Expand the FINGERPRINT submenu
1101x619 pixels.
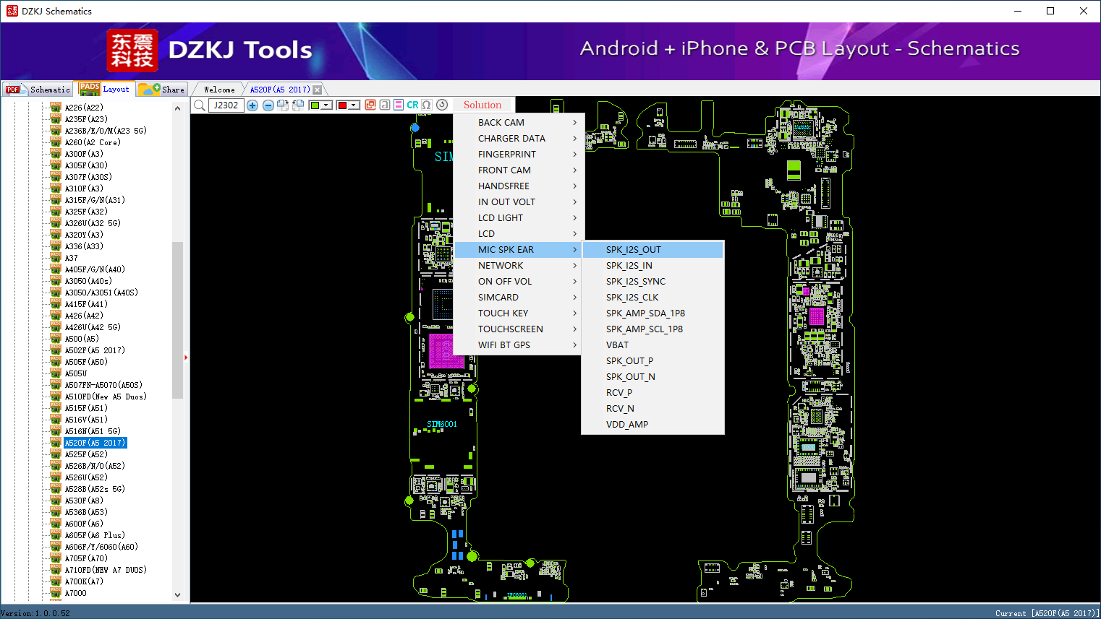[519, 155]
